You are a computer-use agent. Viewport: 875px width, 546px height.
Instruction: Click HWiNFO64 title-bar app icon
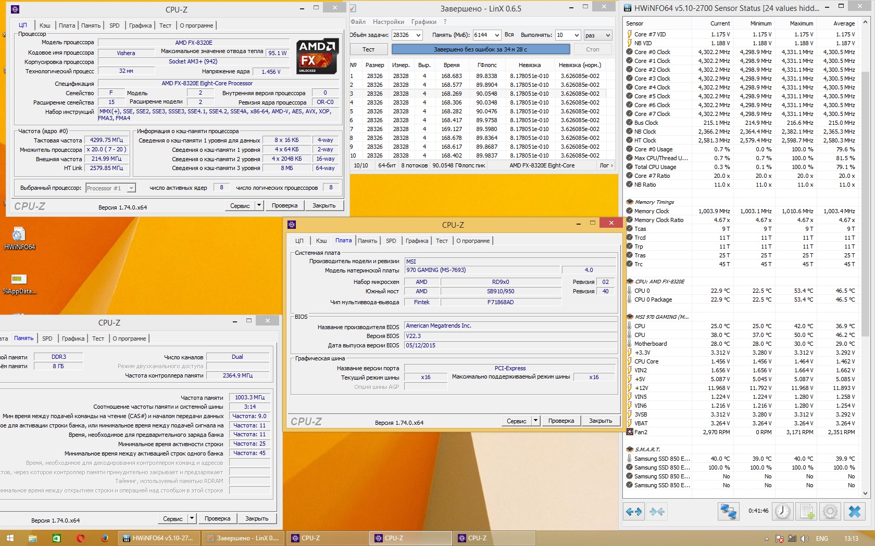629,8
